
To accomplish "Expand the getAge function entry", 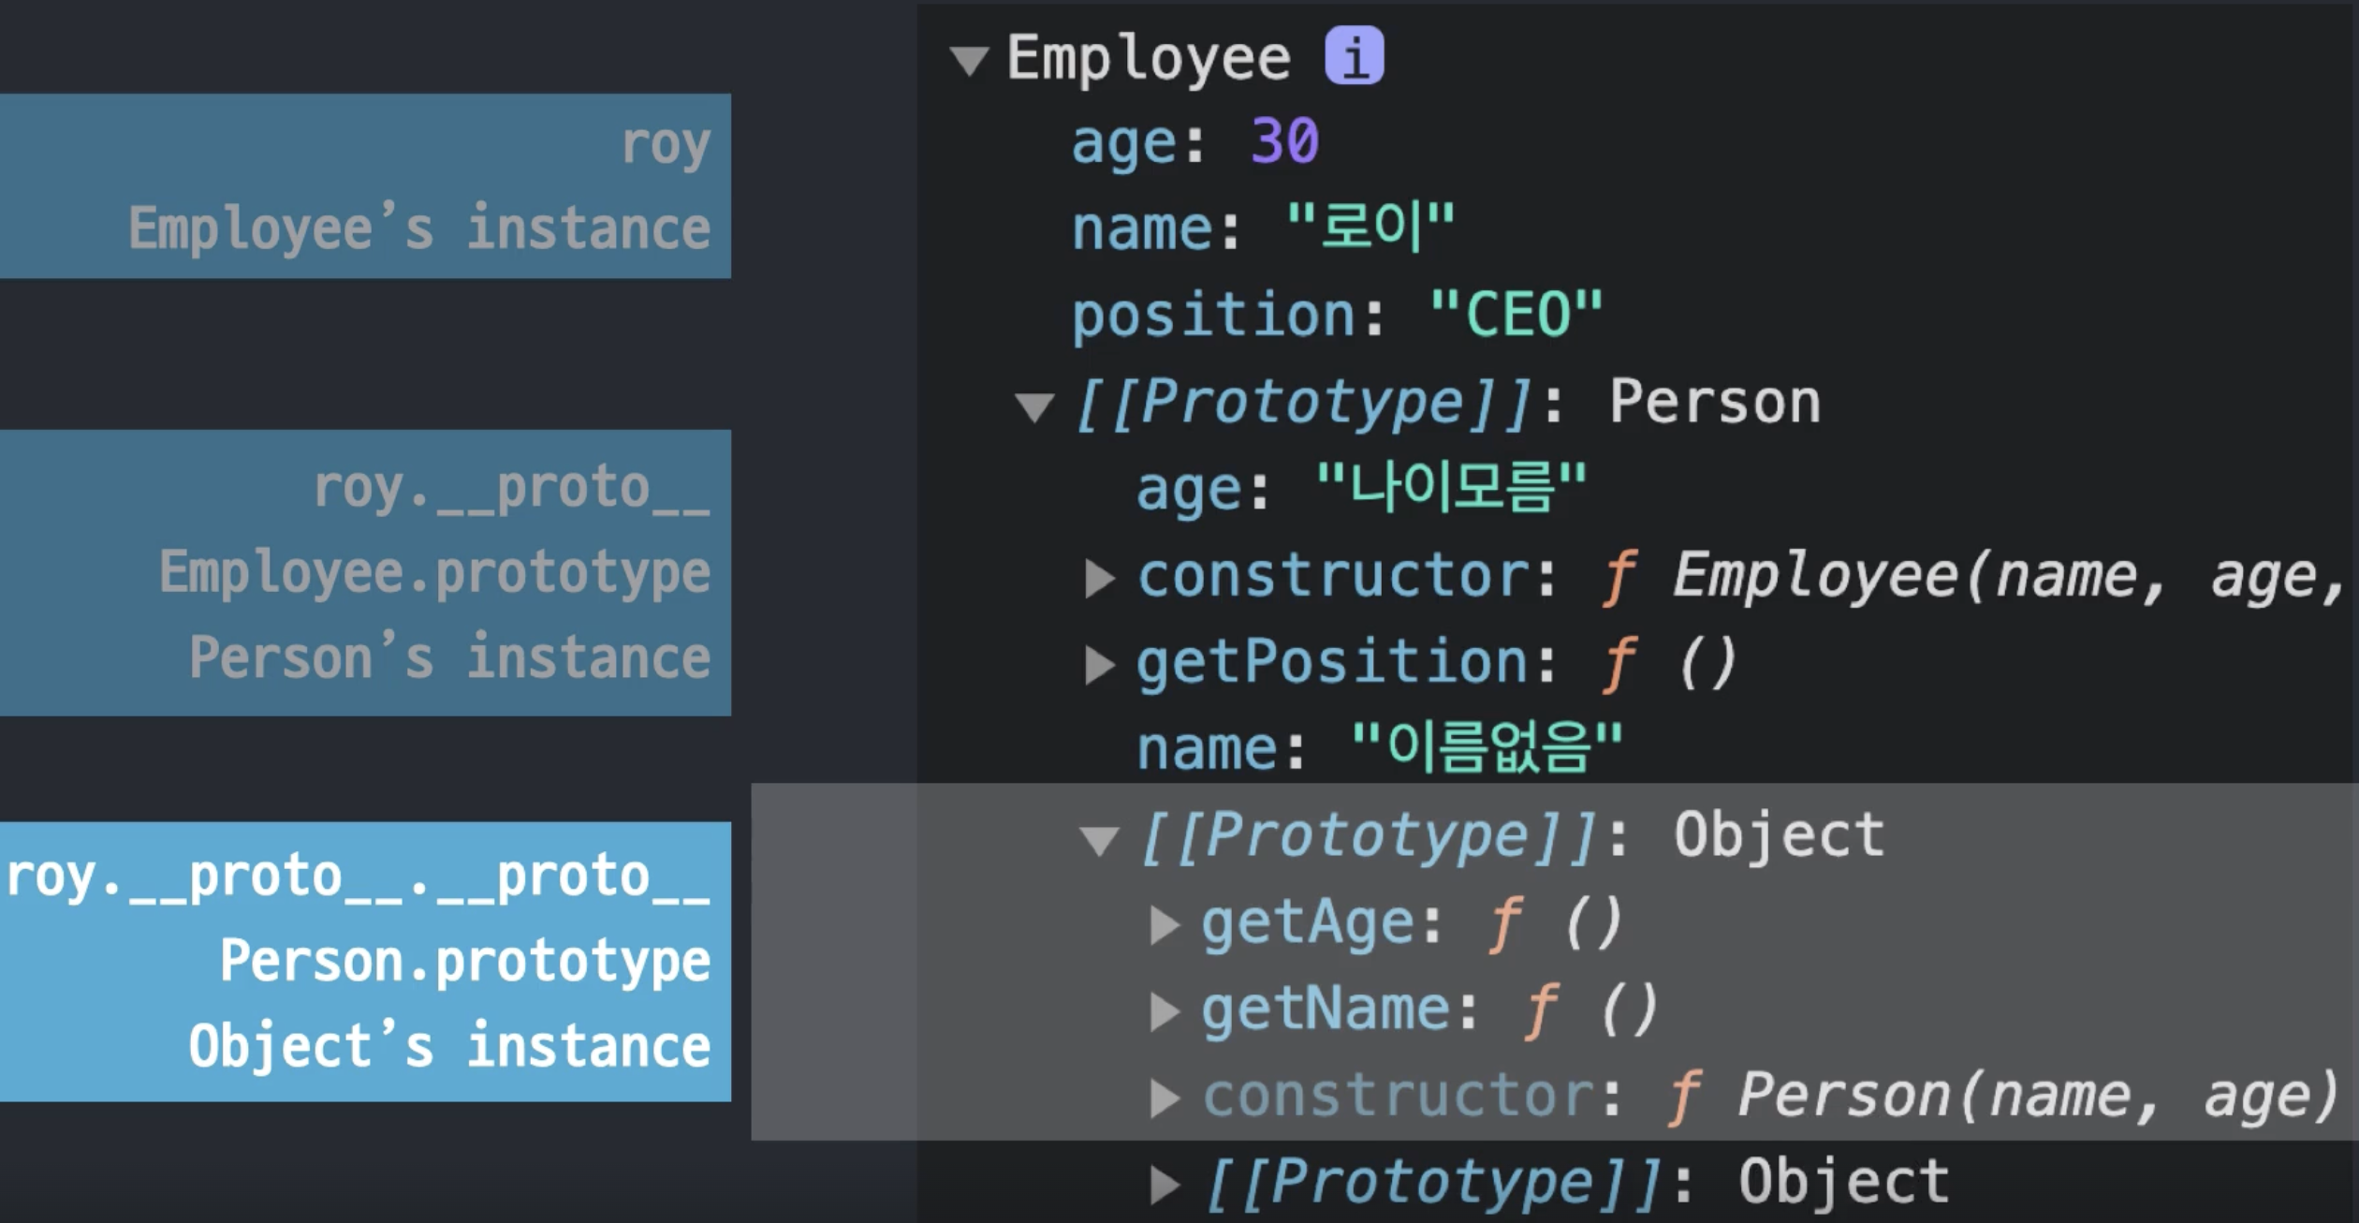I will [1165, 925].
